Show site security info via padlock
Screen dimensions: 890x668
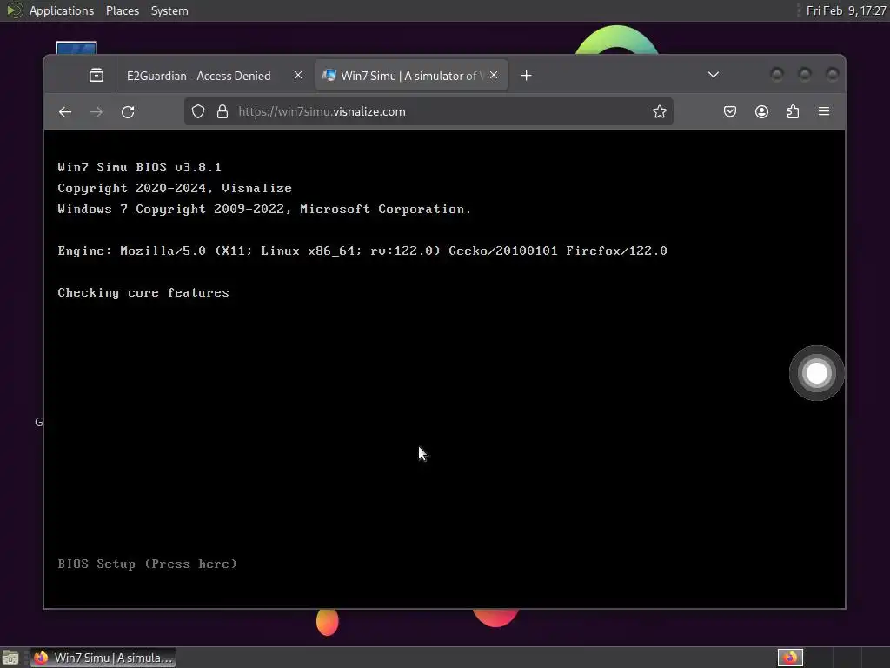click(222, 111)
